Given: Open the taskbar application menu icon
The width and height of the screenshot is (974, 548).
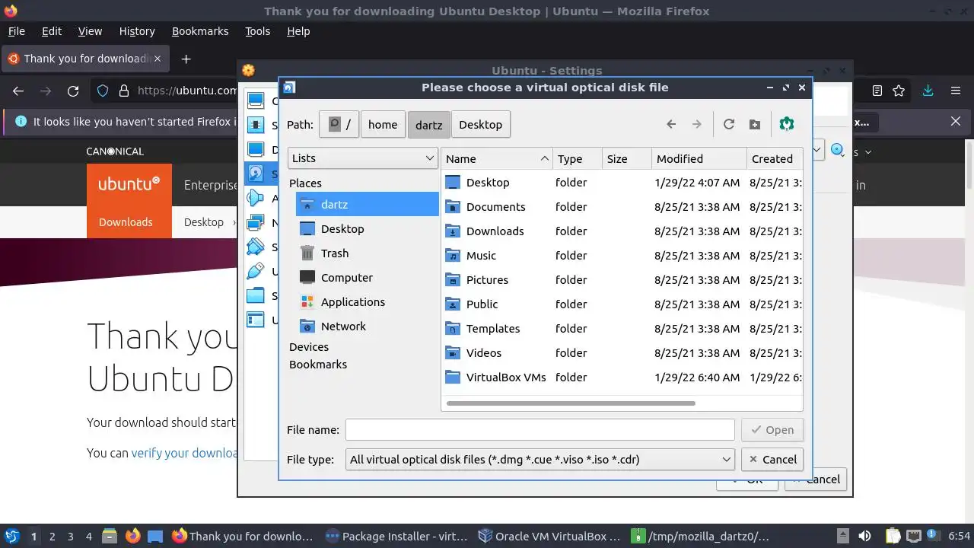Looking at the screenshot, I should point(11,537).
